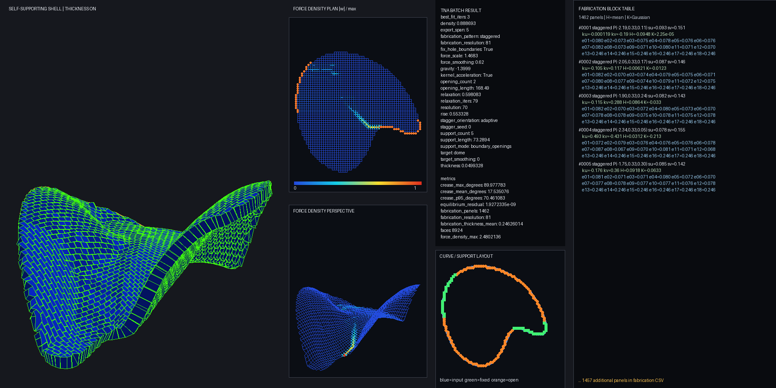Open the CURVE / SUPPORT LAYOUT panel title
Viewport: 776px width, 388px height.
466,256
